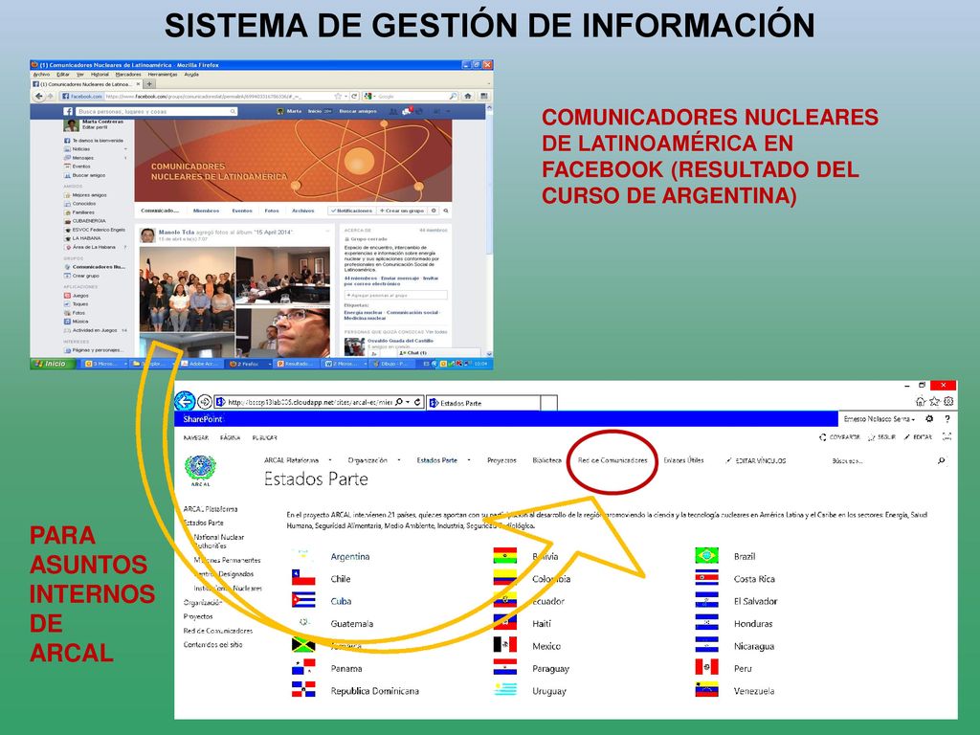Click the Mexico flag icon
Image resolution: width=980 pixels, height=735 pixels.
coord(505,645)
